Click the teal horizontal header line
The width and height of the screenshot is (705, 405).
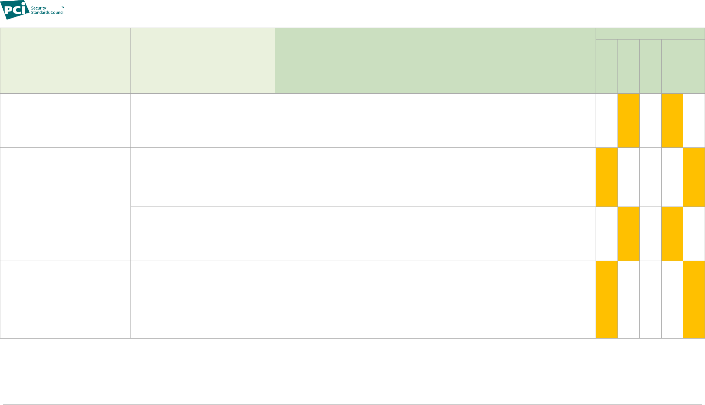tap(383, 14)
